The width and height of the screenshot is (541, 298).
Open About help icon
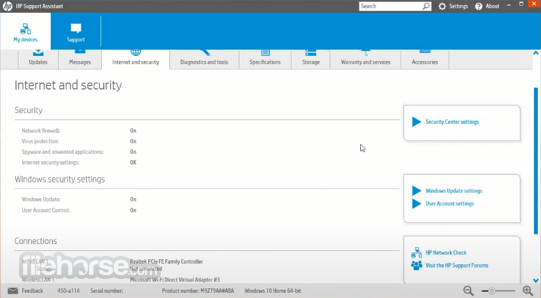tap(479, 6)
